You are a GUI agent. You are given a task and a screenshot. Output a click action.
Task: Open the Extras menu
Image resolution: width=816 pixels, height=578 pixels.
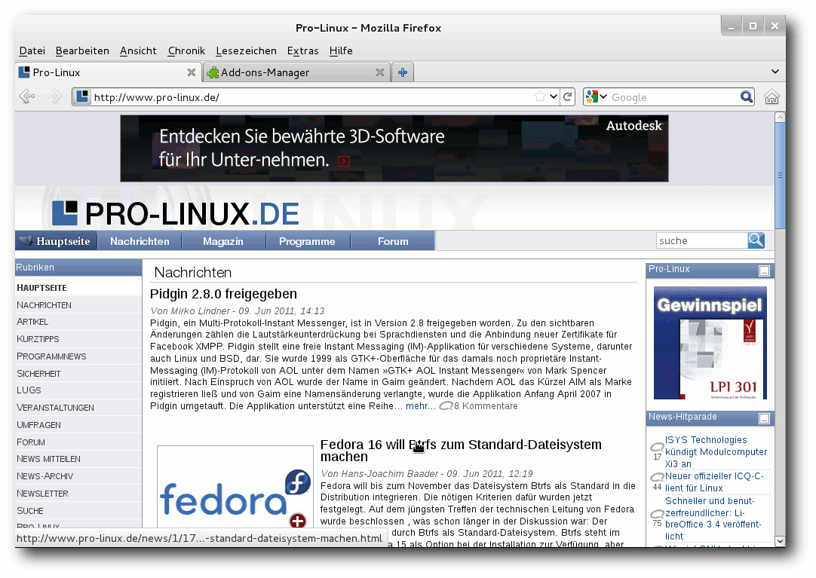coord(303,50)
